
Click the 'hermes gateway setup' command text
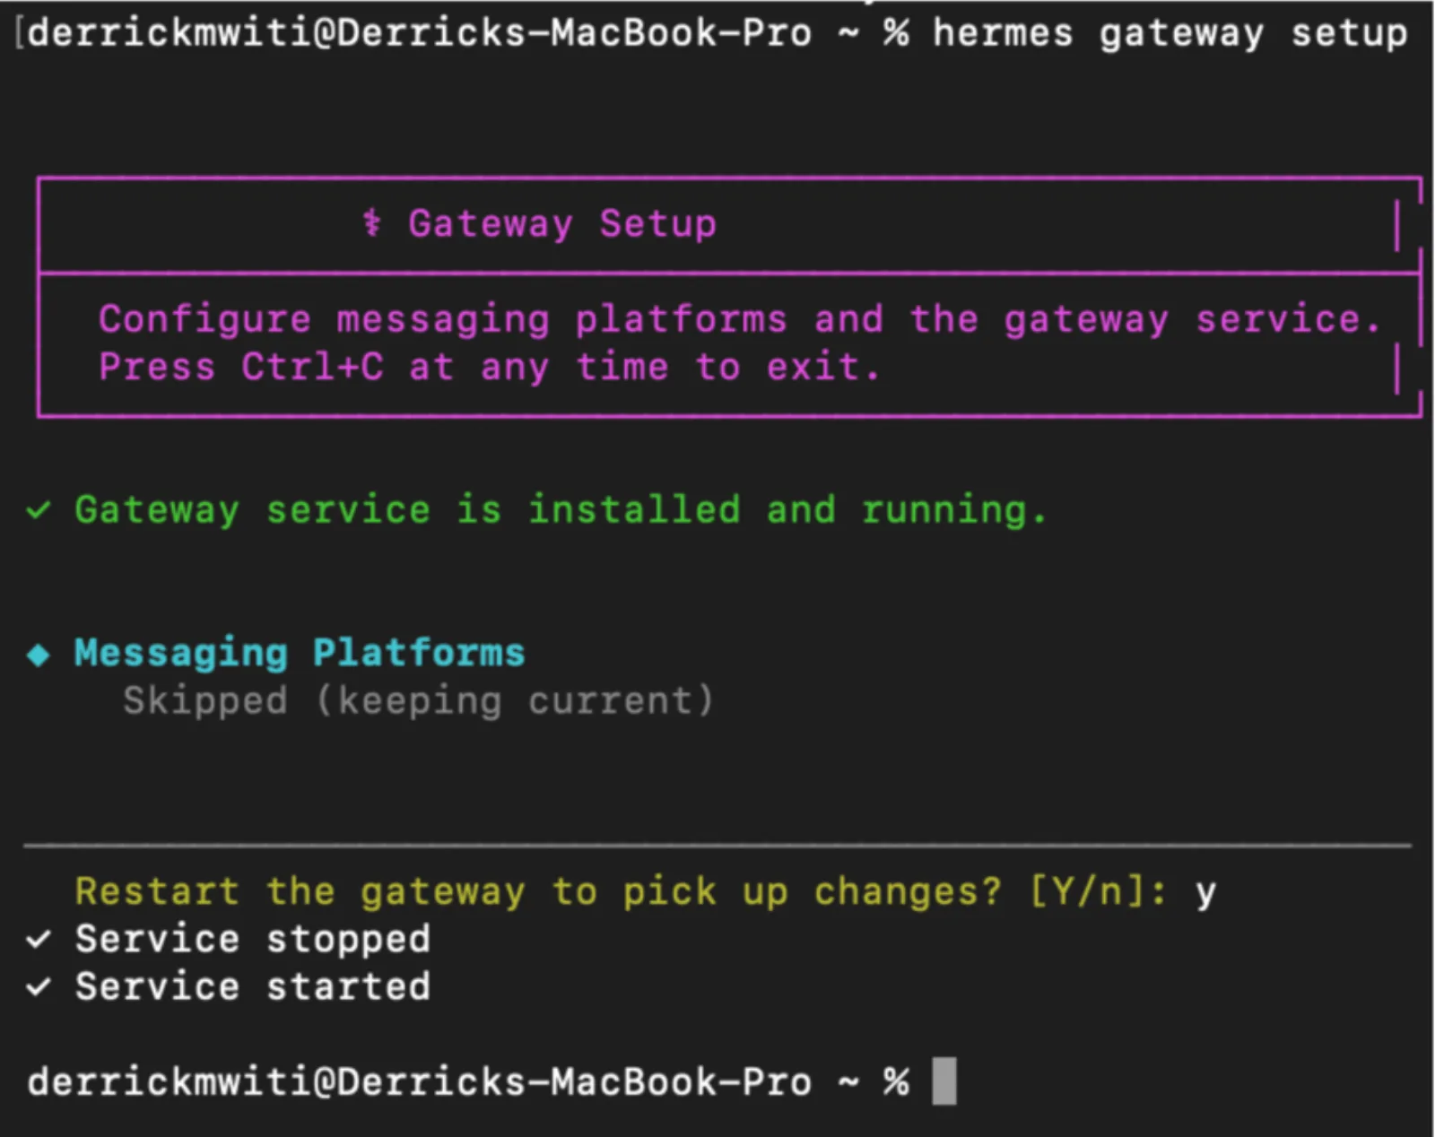click(x=1170, y=33)
